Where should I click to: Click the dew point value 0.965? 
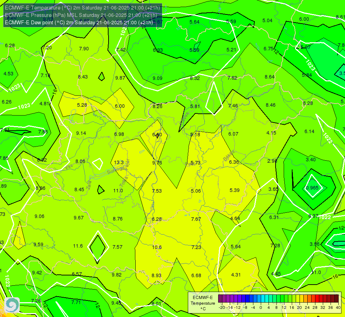[312, 188]
